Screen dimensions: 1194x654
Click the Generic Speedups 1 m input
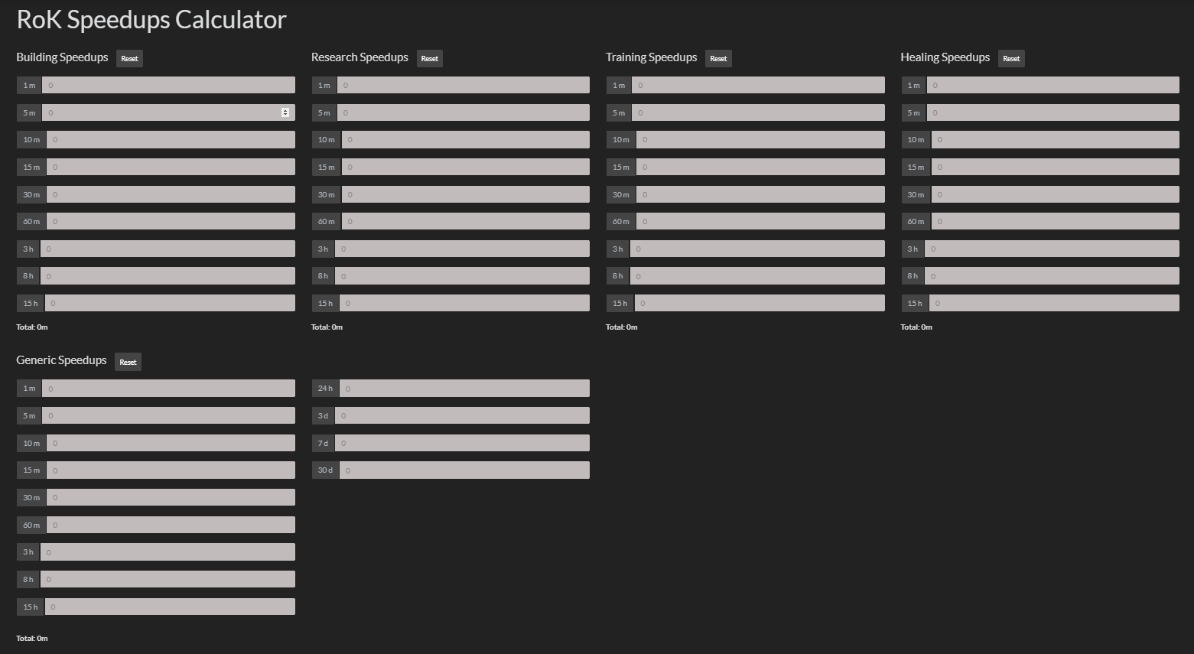point(168,389)
